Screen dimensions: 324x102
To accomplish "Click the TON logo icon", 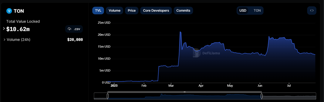I will 9,11.
